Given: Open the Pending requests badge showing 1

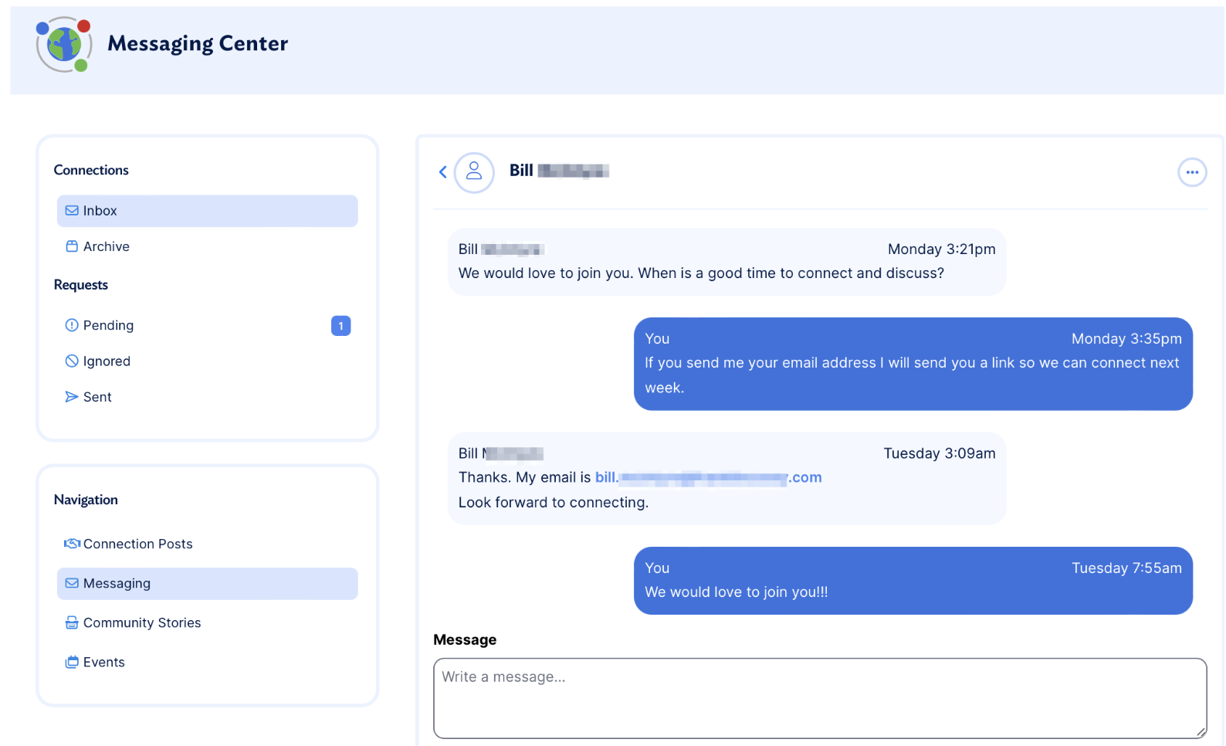Looking at the screenshot, I should [x=340, y=326].
